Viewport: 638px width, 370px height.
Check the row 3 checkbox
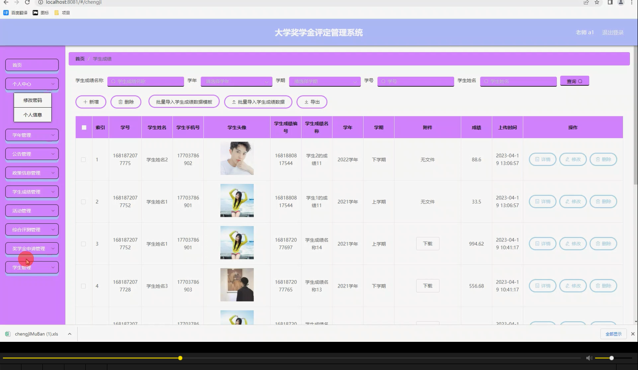[x=83, y=244]
